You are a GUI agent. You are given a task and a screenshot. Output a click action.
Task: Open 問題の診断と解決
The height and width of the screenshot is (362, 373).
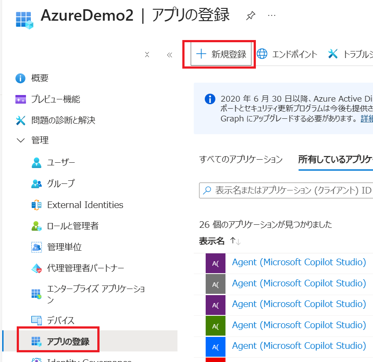coord(63,120)
